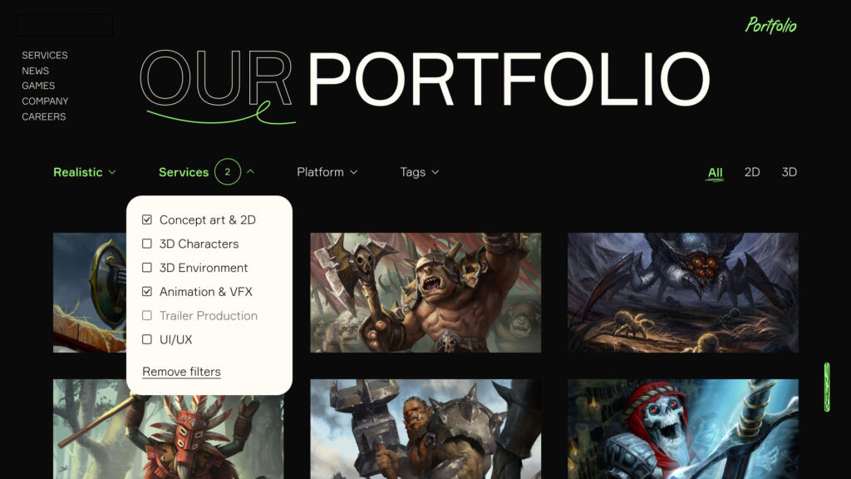Open the orc with axe artwork thumbnail
Viewport: 851px width, 479px height.
(x=425, y=293)
